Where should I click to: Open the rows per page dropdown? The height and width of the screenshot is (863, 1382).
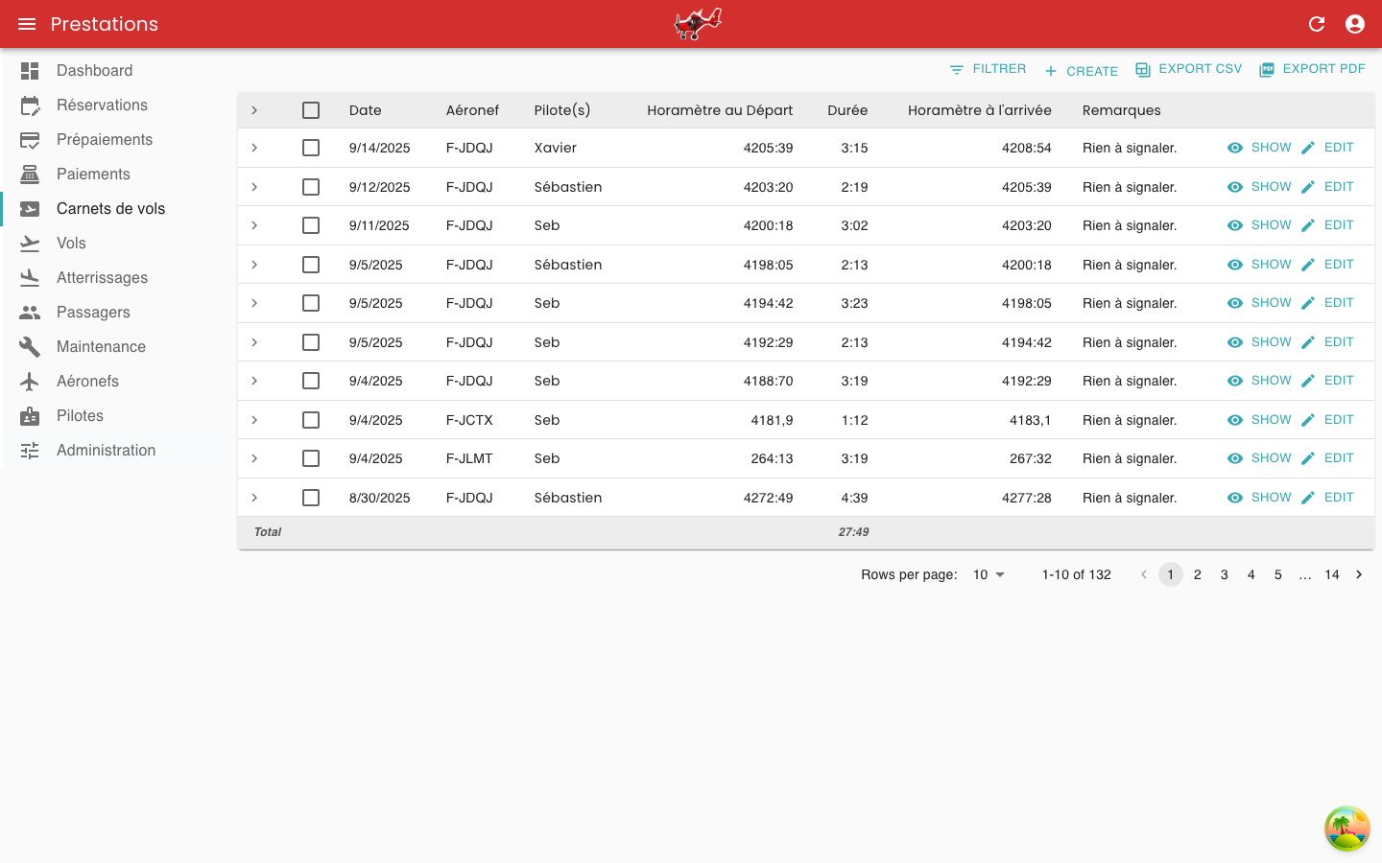(989, 575)
